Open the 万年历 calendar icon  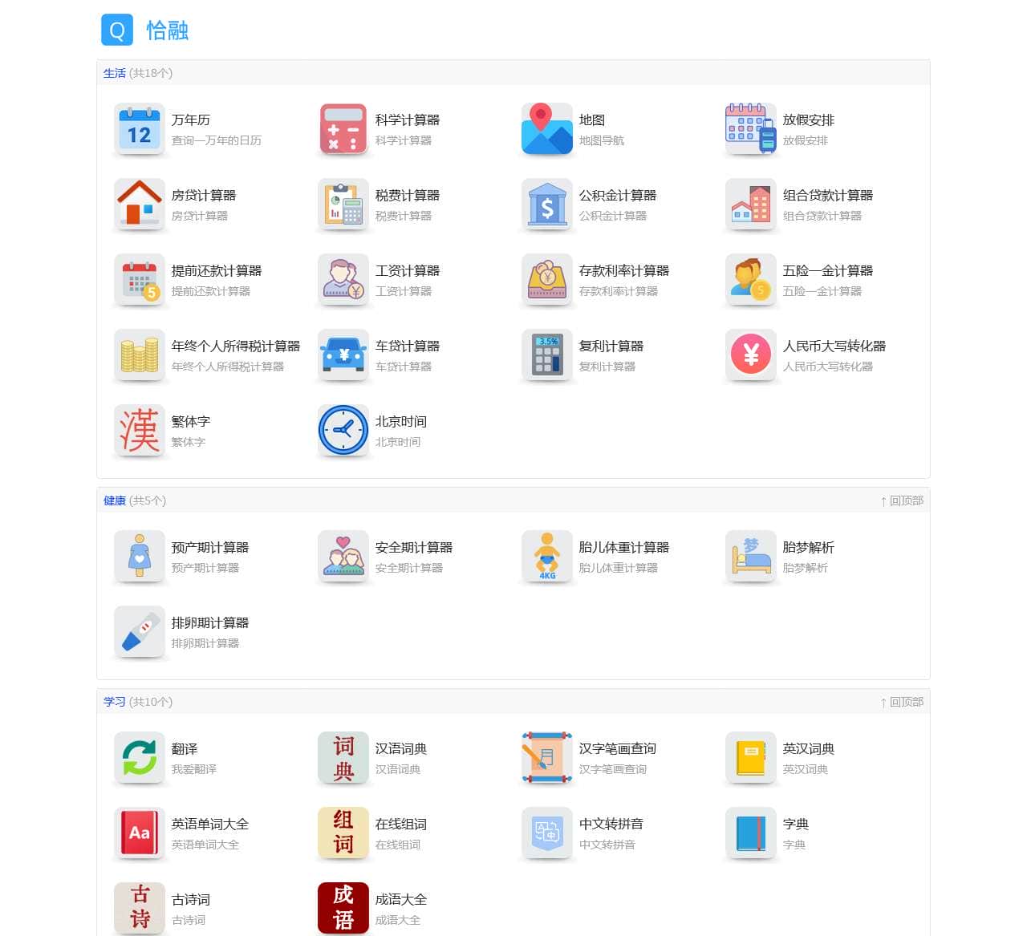point(140,128)
